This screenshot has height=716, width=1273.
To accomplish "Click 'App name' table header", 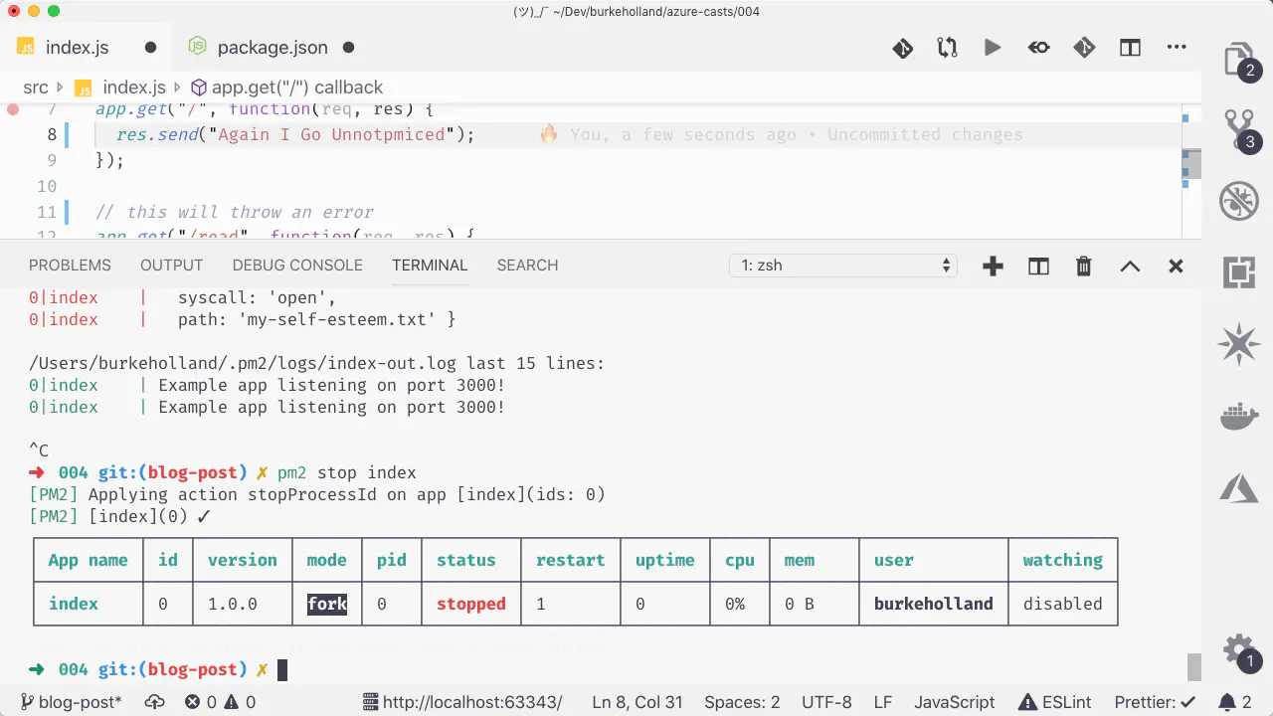I will [88, 560].
